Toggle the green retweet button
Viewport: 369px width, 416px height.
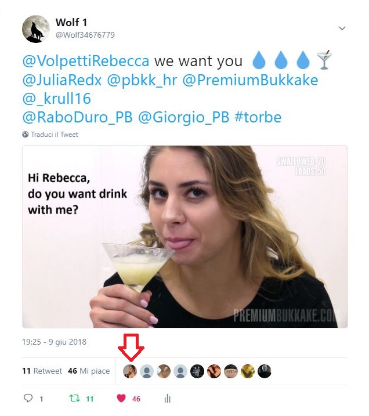74,399
